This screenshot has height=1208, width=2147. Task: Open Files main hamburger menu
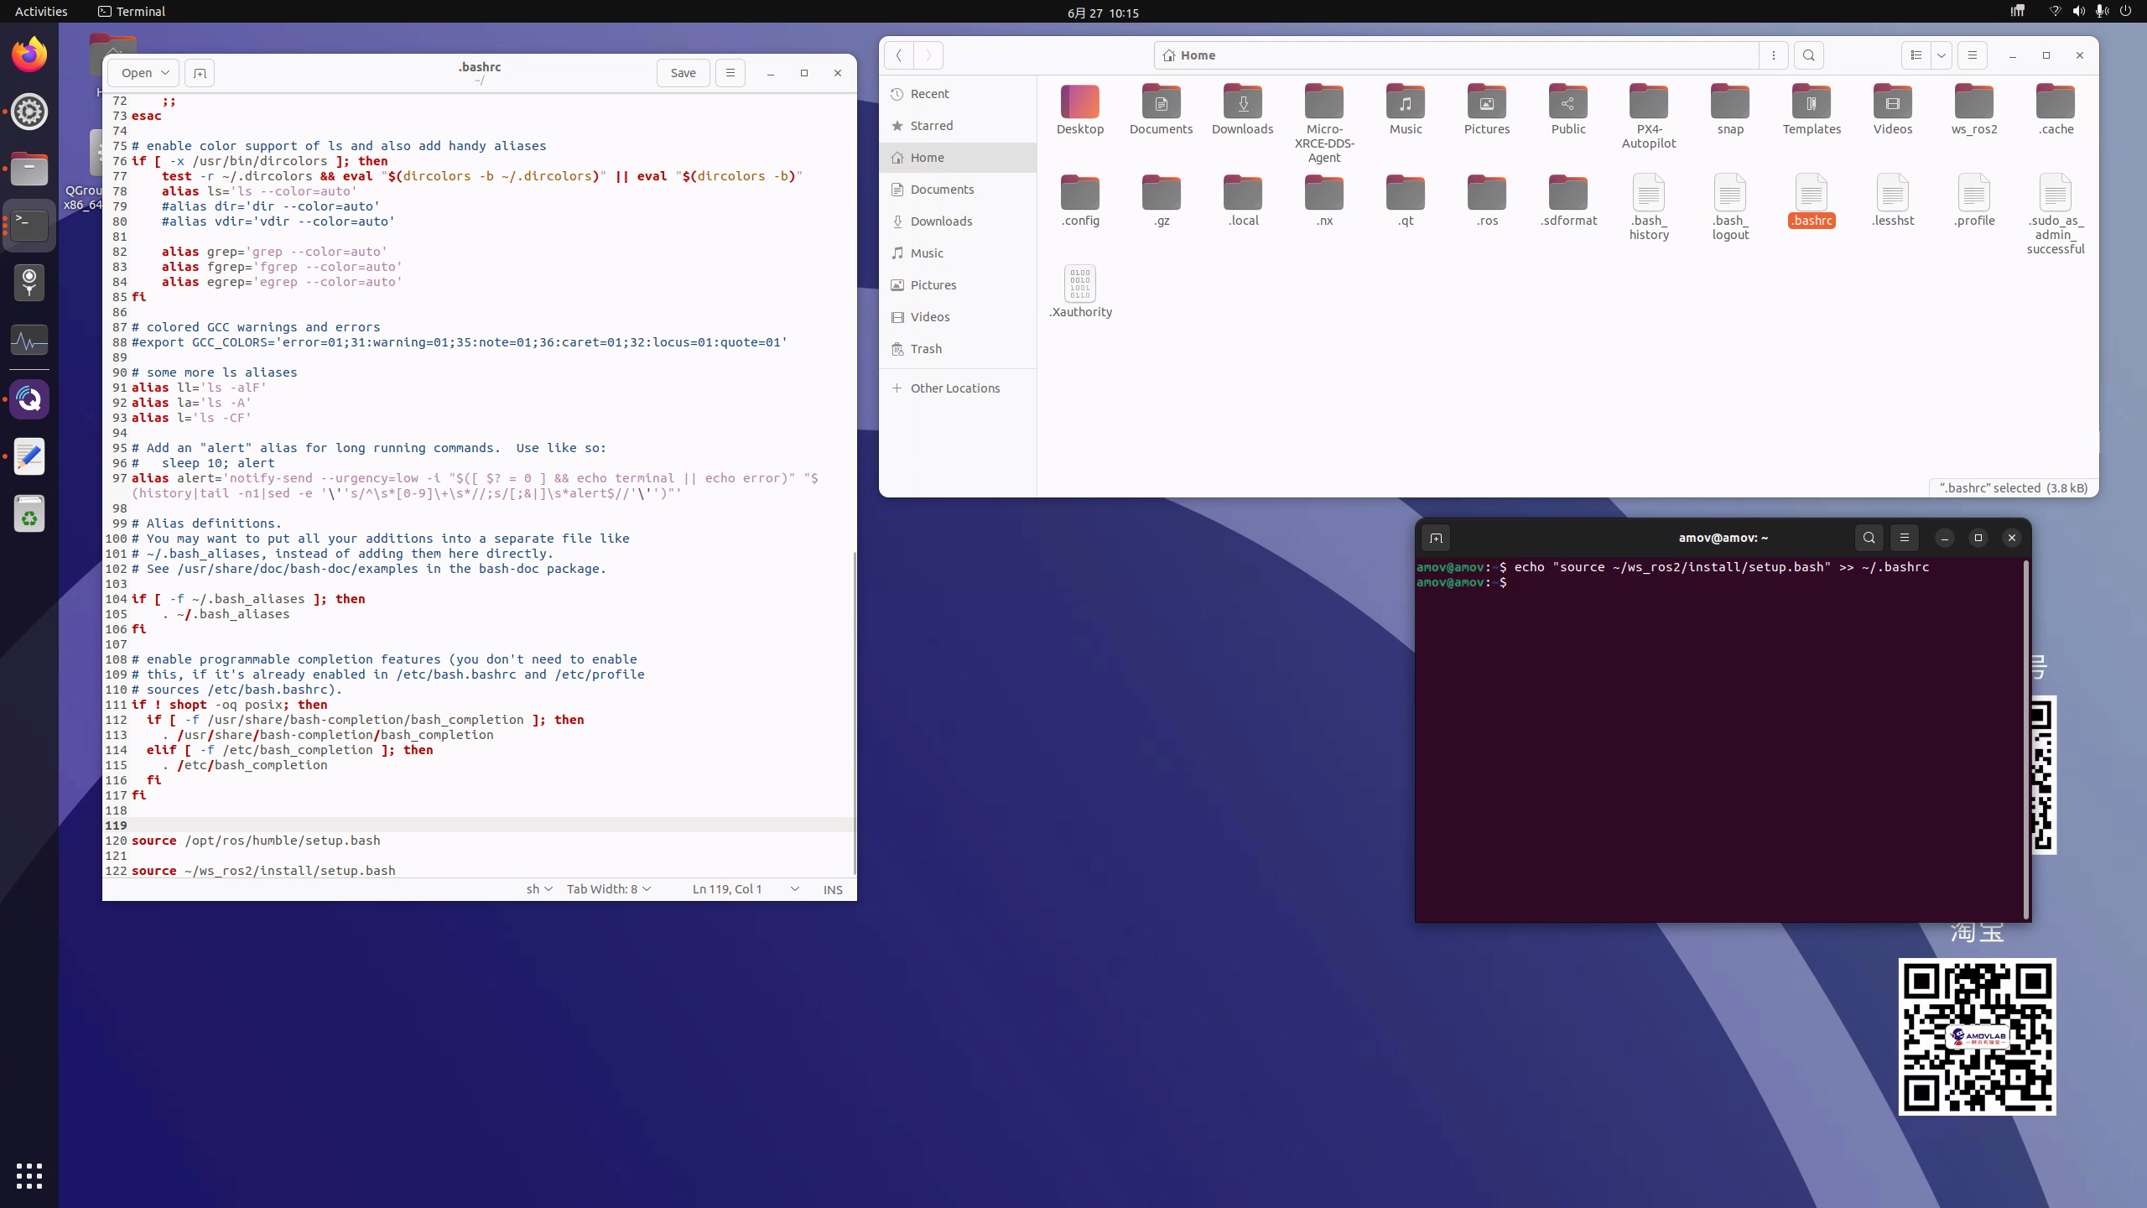click(1973, 55)
